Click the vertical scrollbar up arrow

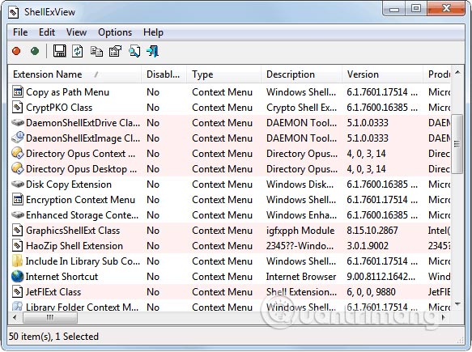pos(457,72)
